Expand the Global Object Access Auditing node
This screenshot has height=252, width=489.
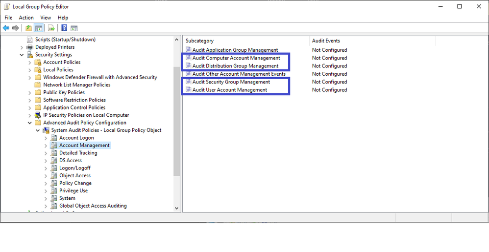[46, 206]
